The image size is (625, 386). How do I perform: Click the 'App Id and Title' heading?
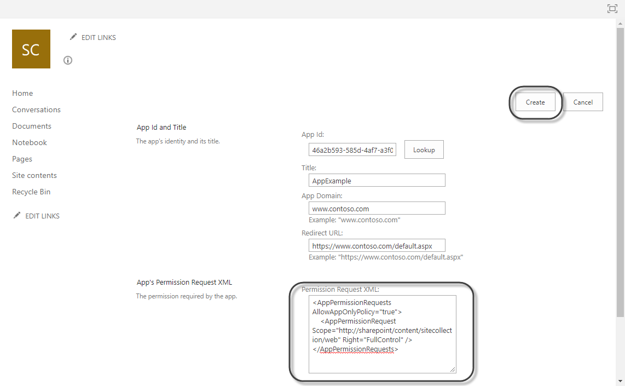pos(161,127)
